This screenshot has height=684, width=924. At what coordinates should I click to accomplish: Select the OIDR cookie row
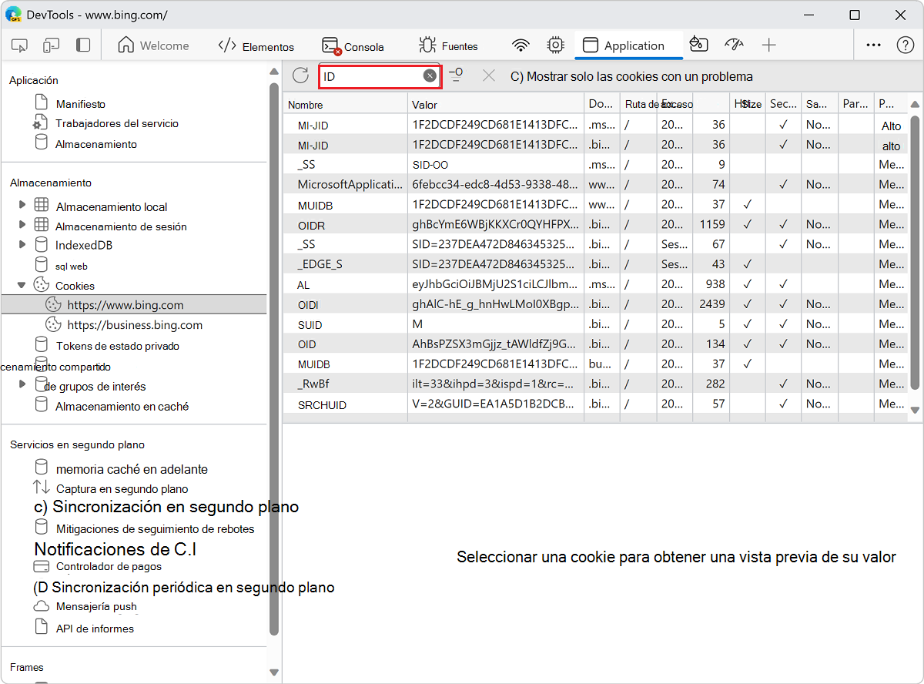coord(596,224)
